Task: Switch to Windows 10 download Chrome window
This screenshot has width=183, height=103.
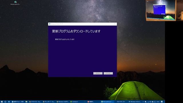Action: point(63,102)
